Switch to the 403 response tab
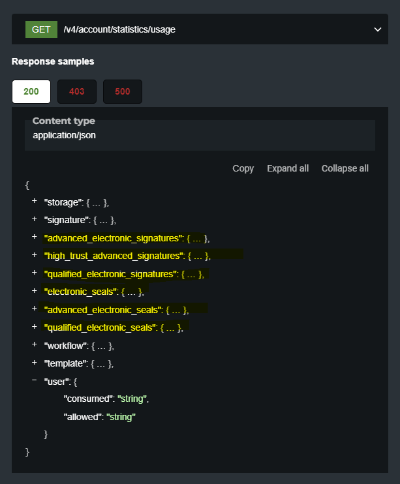The image size is (400, 484). pyautogui.click(x=77, y=92)
